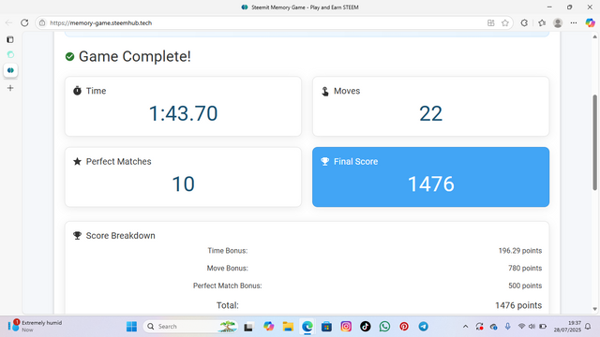Click the taskbar Search box

point(190,327)
